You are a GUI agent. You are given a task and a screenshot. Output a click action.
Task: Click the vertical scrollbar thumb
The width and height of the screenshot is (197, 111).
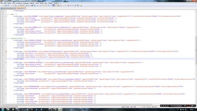[x=196, y=50]
